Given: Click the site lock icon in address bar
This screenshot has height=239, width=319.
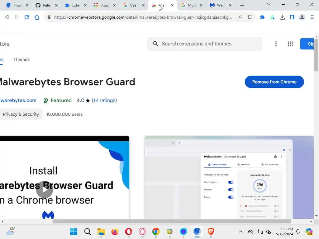Looking at the screenshot, I should point(49,17).
